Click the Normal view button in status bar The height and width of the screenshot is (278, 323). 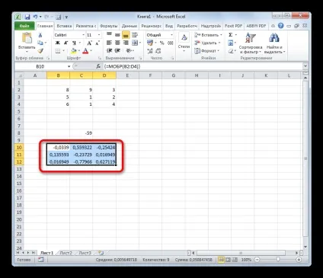click(x=221, y=260)
